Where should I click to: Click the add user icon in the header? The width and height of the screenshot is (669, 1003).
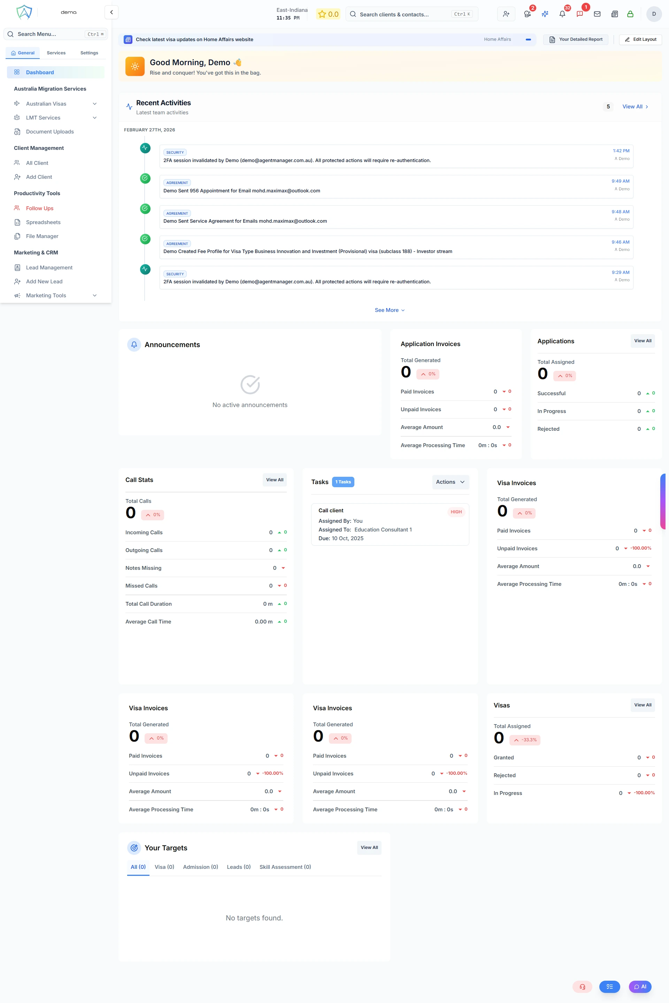[506, 14]
